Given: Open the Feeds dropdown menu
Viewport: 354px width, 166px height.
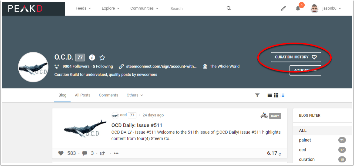Looking at the screenshot, I should [83, 8].
